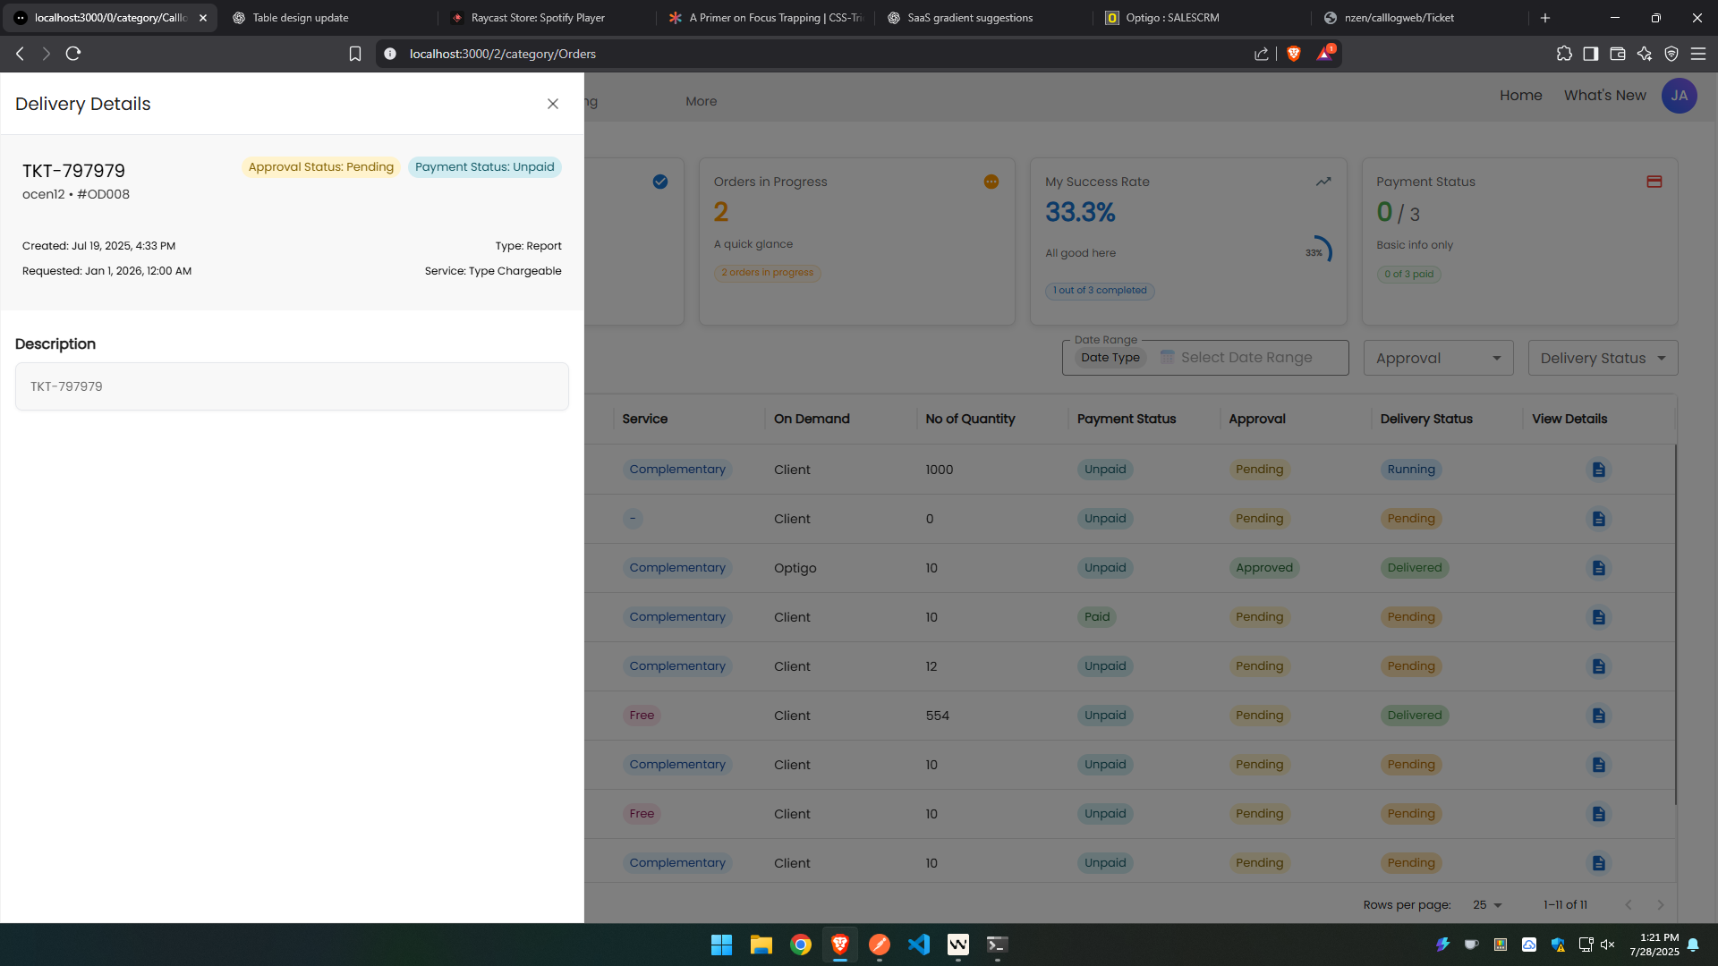Expand the Delivery Status filter dropdown
1718x966 pixels.
(x=1603, y=358)
